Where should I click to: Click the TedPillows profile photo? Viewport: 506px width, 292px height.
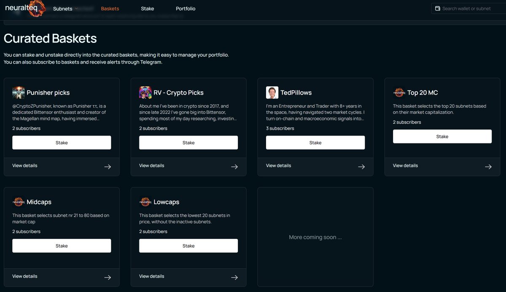(272, 93)
